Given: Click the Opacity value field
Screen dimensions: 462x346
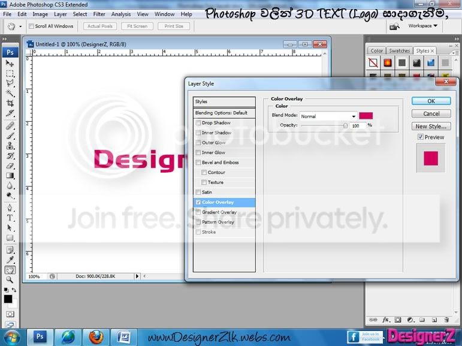Looking at the screenshot, I should tap(358, 126).
